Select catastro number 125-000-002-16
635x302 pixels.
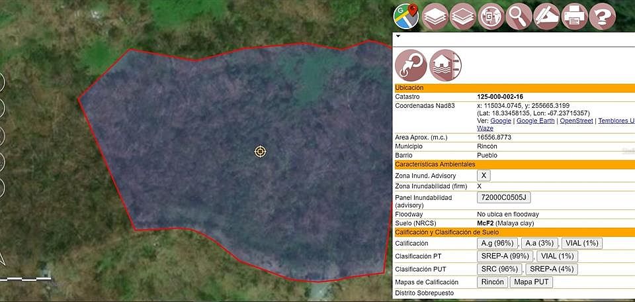(x=500, y=97)
